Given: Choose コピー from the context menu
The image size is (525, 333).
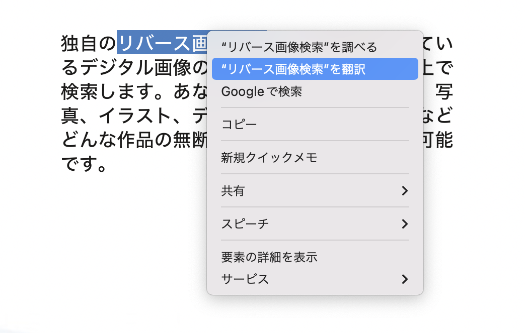Looking at the screenshot, I should pos(239,124).
